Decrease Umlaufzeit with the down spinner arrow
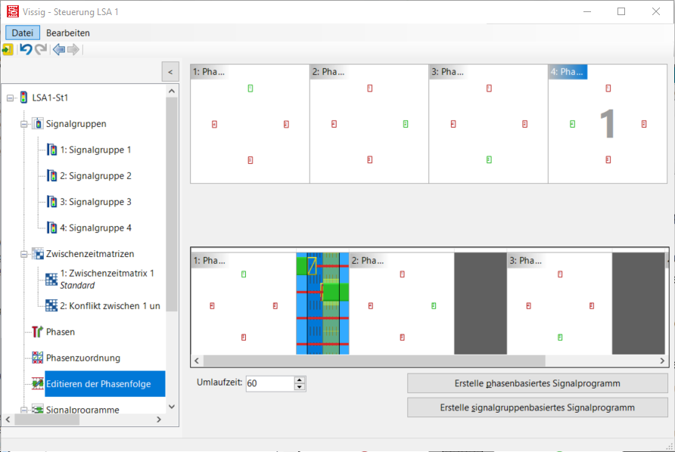The image size is (675, 452). coord(300,387)
